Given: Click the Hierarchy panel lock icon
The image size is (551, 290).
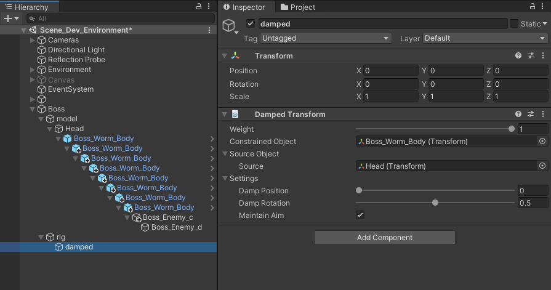Looking at the screenshot, I should pyautogui.click(x=198, y=7).
